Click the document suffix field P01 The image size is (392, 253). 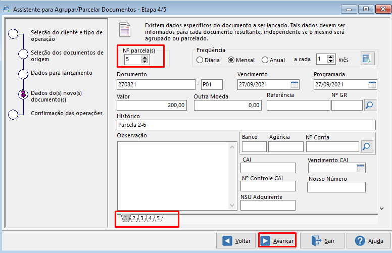212,84
